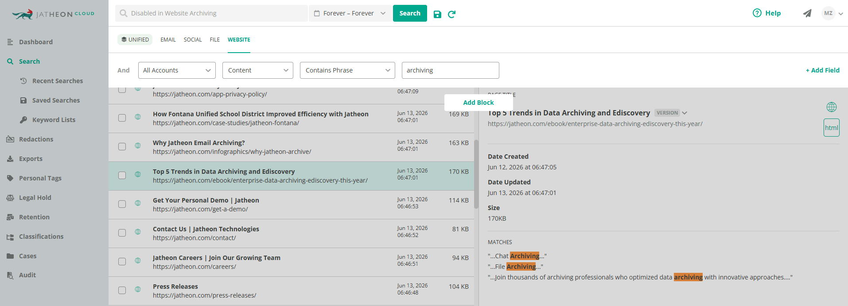Open Saved Searches in the sidebar
The image size is (848, 306).
pos(56,100)
